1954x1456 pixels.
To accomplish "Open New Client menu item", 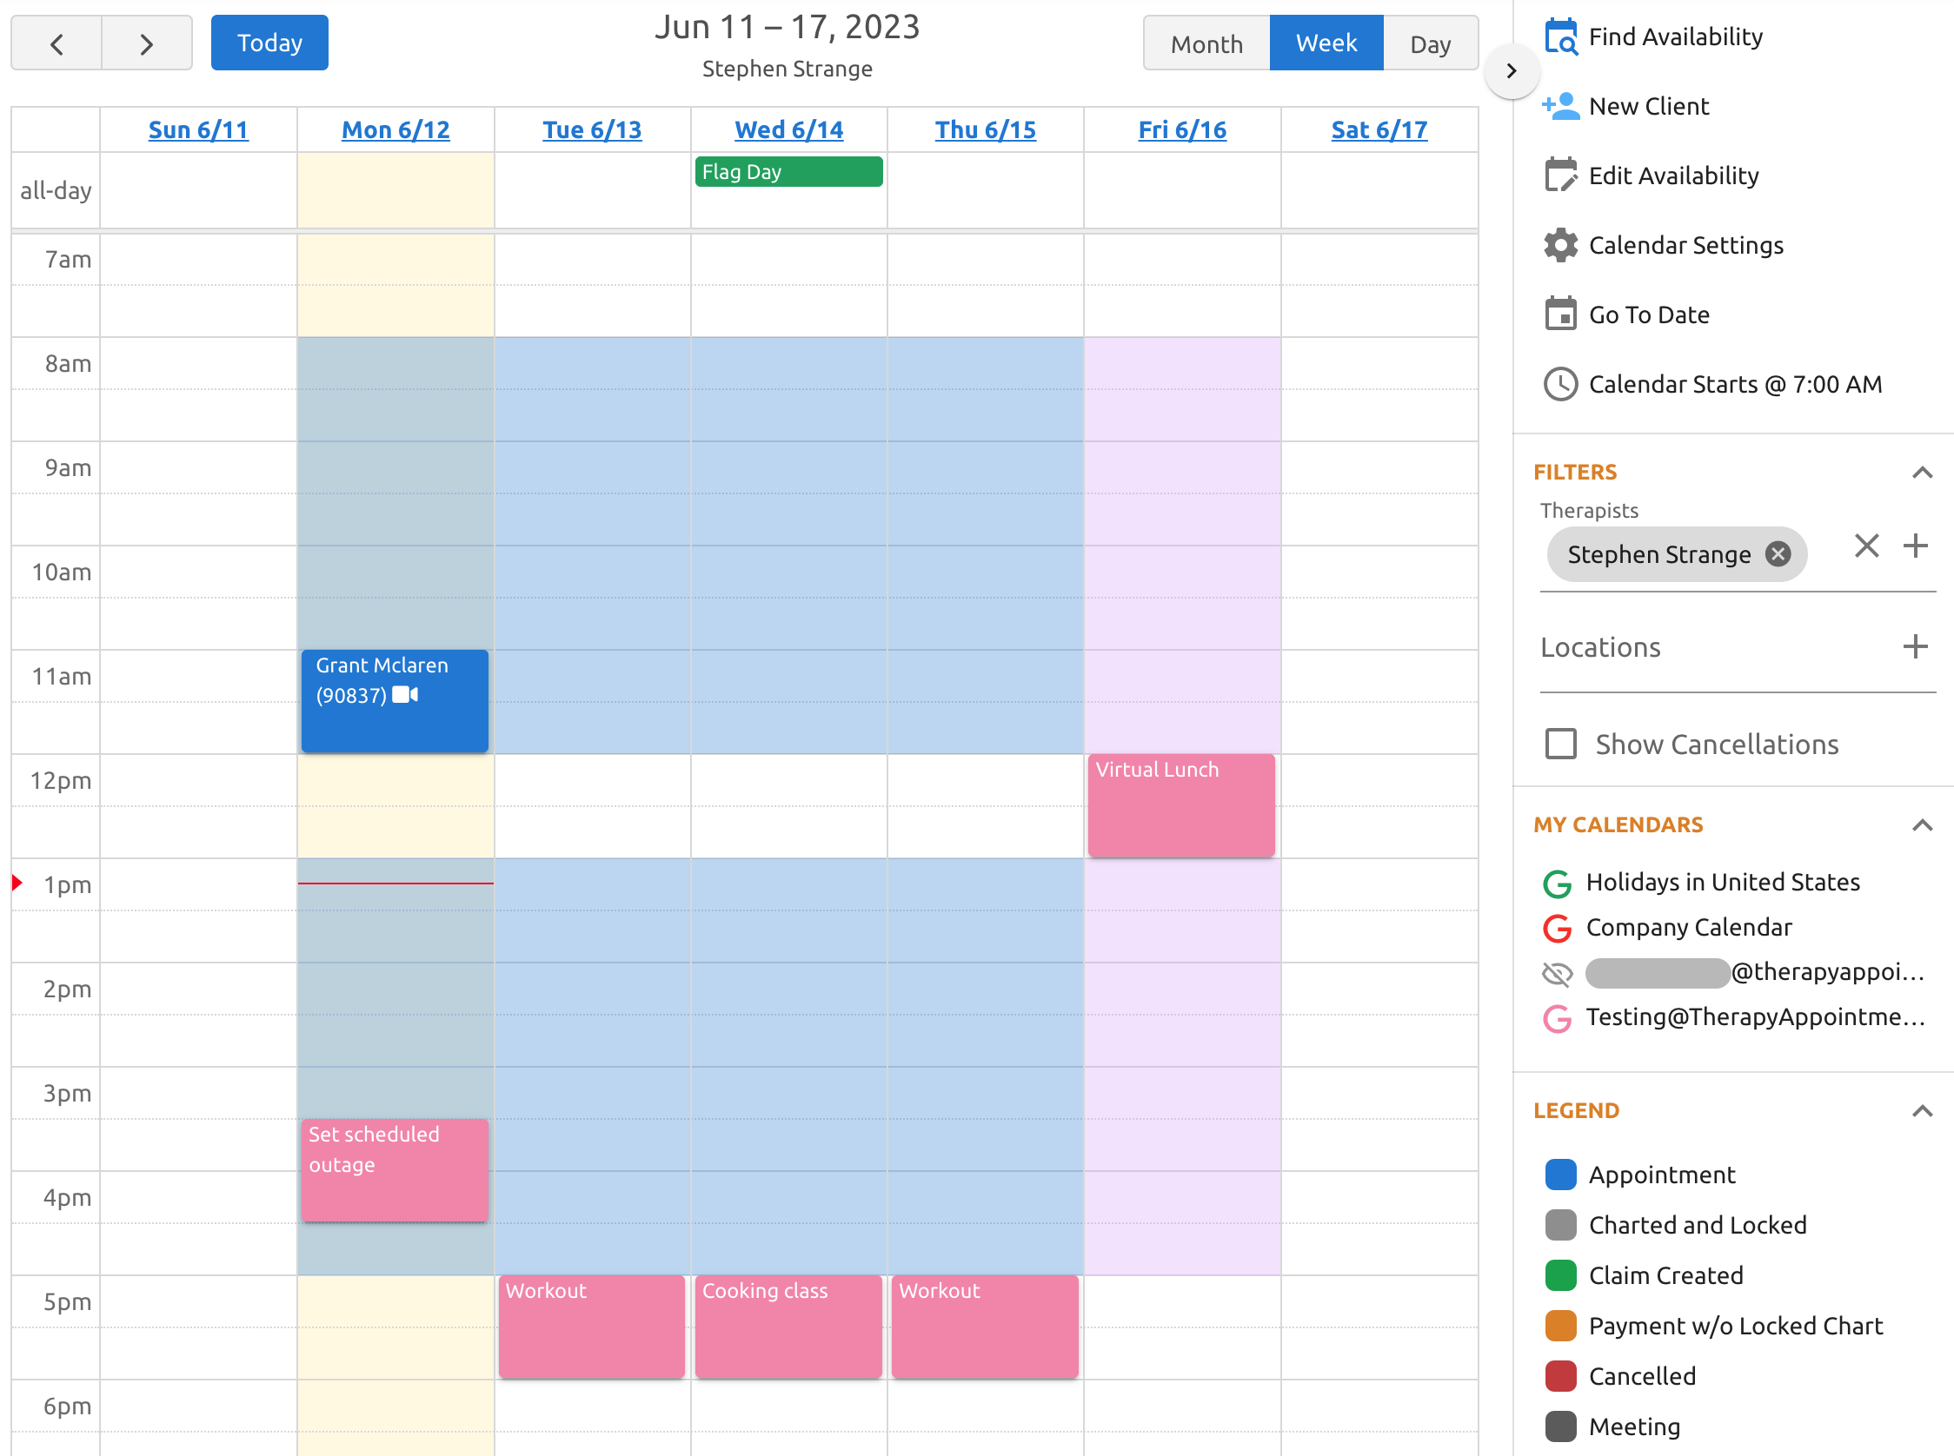I will click(1649, 107).
